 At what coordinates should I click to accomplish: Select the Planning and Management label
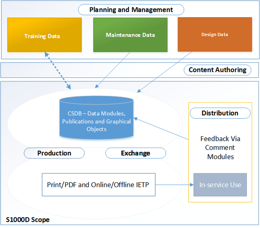pyautogui.click(x=131, y=10)
